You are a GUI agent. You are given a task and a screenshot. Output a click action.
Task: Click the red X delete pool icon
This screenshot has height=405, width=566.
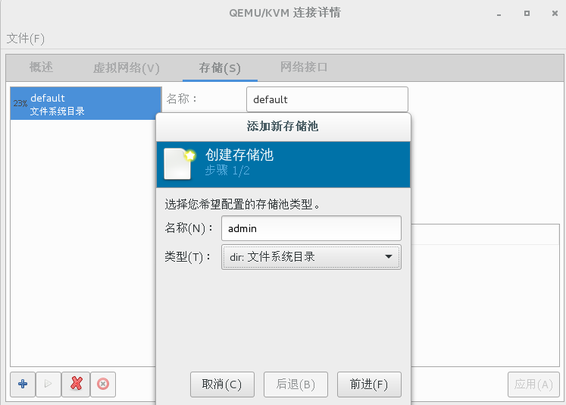[77, 384]
